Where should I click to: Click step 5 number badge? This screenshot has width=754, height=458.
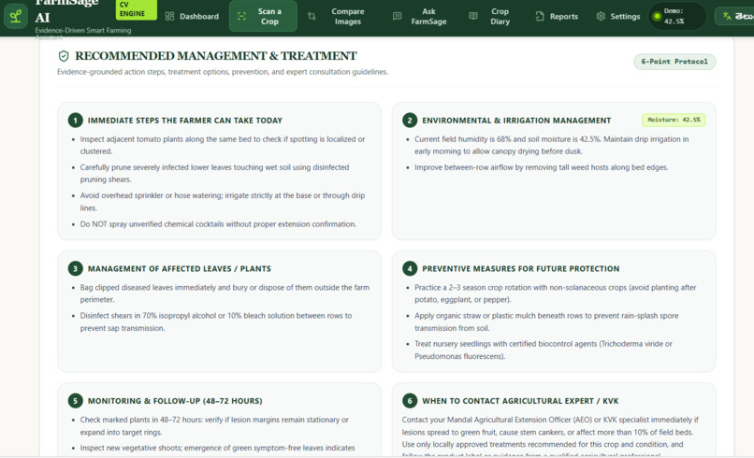tap(75, 401)
